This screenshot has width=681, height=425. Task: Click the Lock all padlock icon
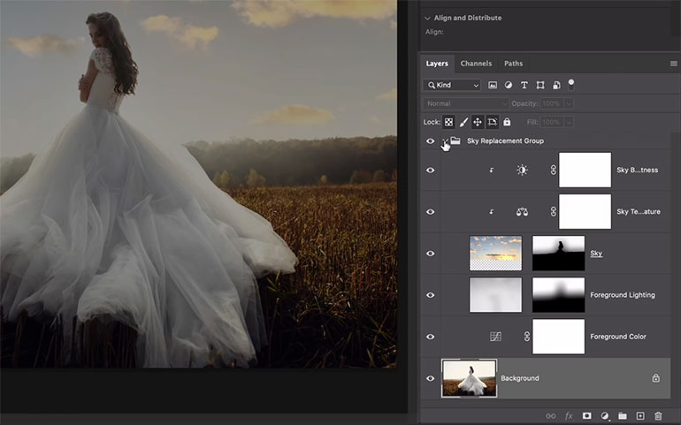(507, 122)
